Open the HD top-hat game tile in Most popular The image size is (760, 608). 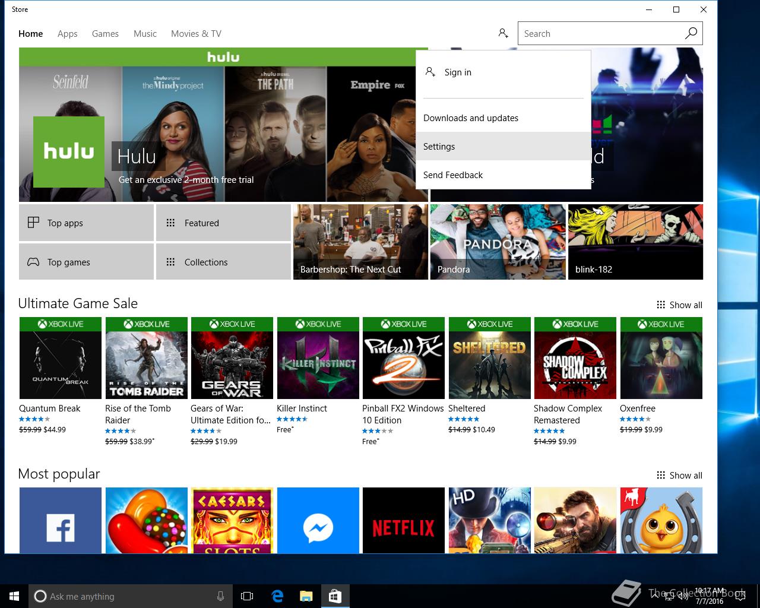[490, 520]
